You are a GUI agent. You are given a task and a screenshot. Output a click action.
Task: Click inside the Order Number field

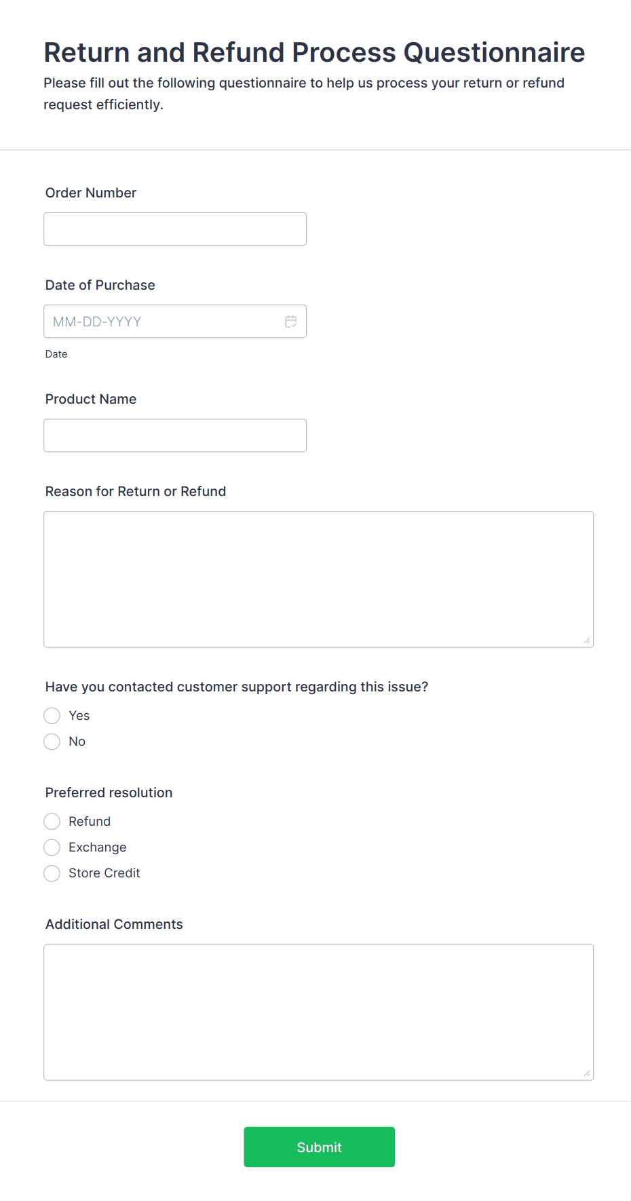174,229
